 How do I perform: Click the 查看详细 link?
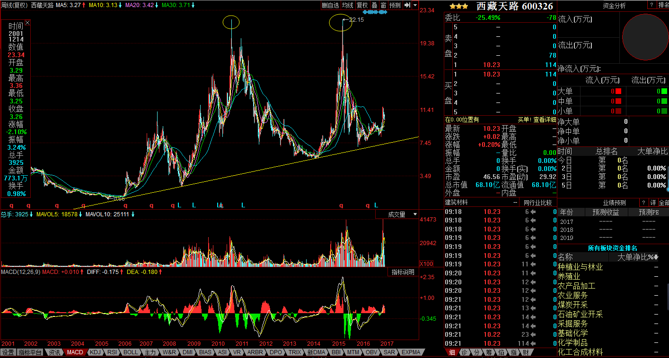(545, 120)
